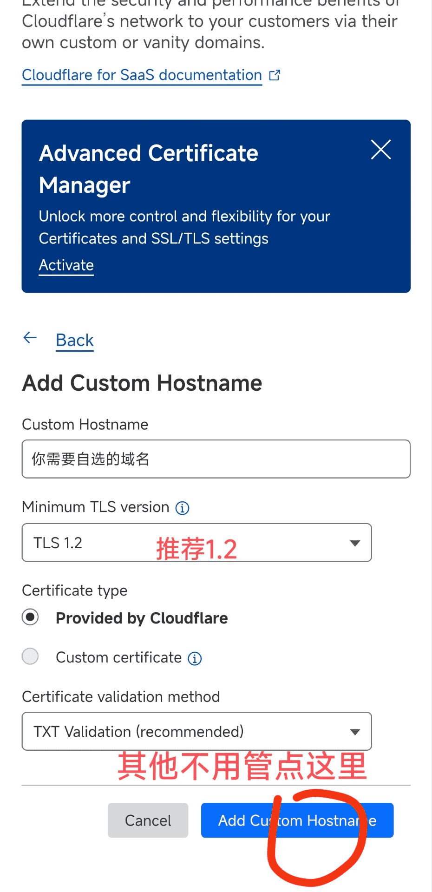Show info for Minimum TLS version

click(x=182, y=508)
